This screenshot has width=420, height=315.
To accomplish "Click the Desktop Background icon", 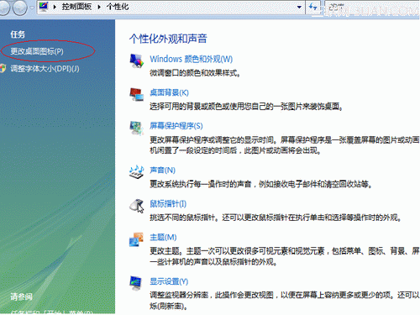I will pos(137,94).
